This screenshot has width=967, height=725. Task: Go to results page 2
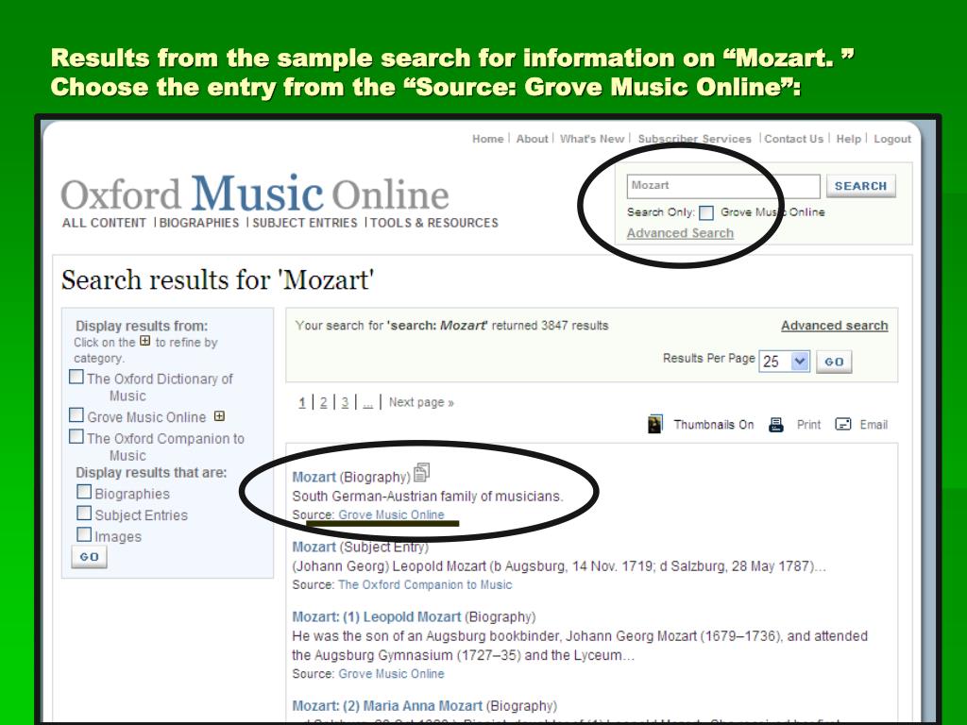tap(323, 402)
